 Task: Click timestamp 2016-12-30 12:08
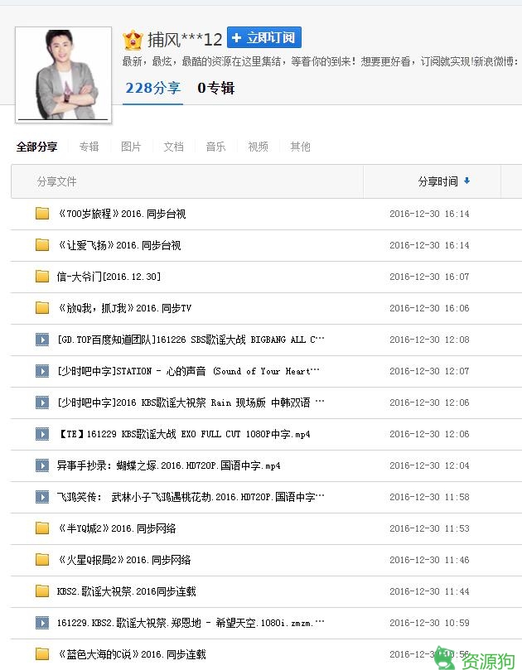[x=429, y=340]
